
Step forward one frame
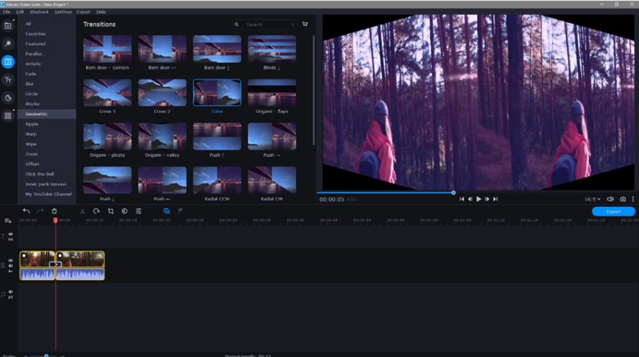pos(487,199)
